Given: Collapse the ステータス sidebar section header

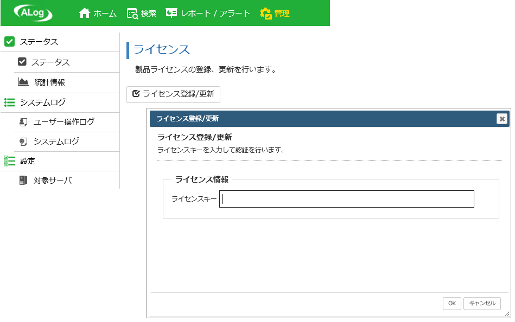Looking at the screenshot, I should pos(60,42).
